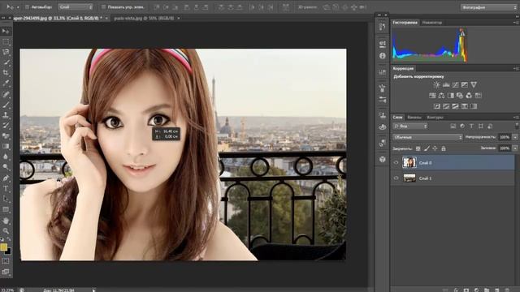
Task: Hide Слой 0 layer visibility eye
Action: 396,162
